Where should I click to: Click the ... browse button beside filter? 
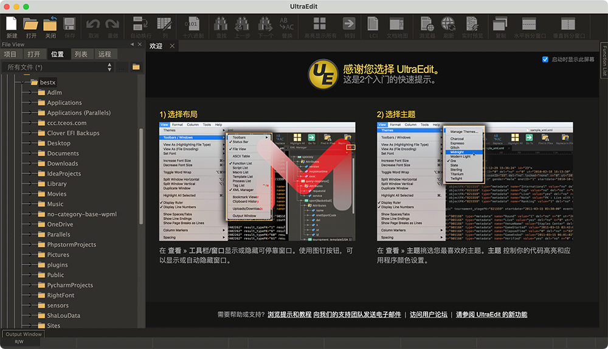[122, 67]
